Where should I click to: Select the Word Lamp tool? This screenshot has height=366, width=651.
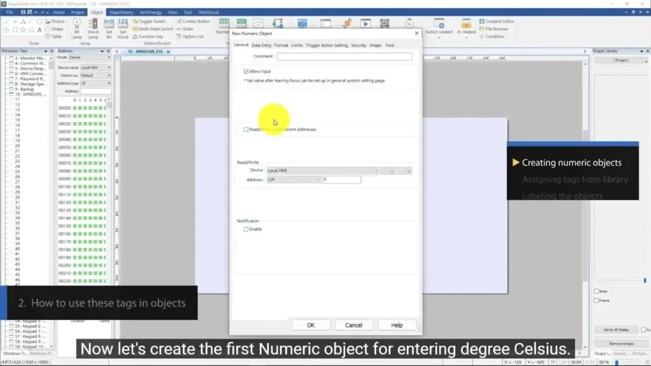[93, 28]
